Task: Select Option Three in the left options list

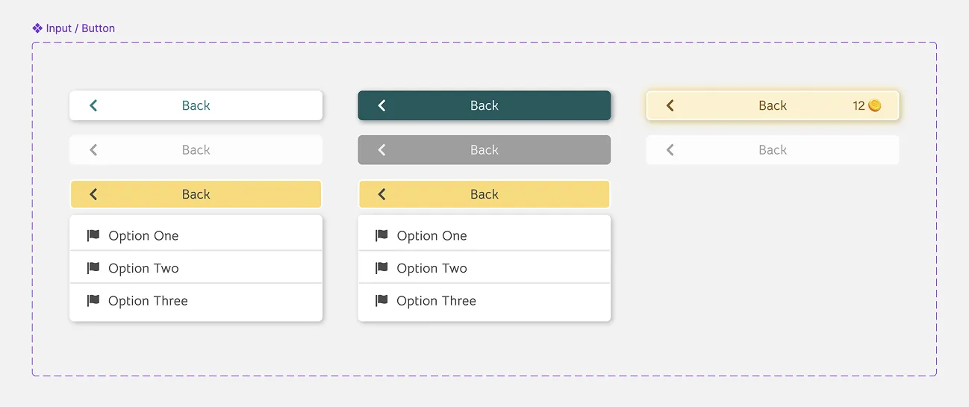Action: [148, 301]
